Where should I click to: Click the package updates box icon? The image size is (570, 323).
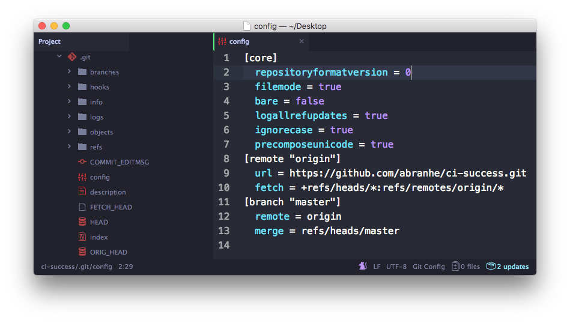tap(491, 267)
